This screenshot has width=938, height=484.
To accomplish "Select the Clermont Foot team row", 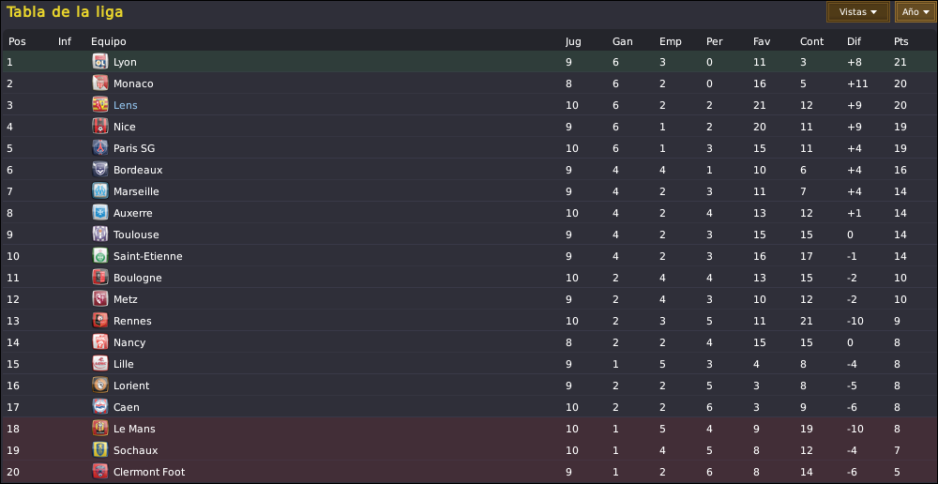I will click(469, 472).
